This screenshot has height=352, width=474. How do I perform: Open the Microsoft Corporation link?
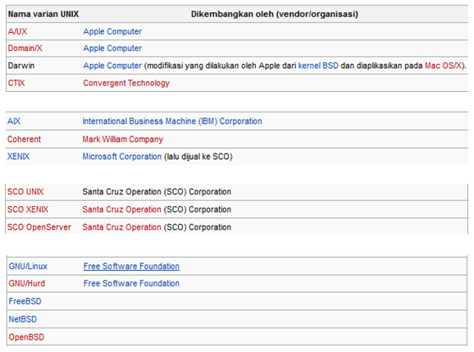coord(122,157)
